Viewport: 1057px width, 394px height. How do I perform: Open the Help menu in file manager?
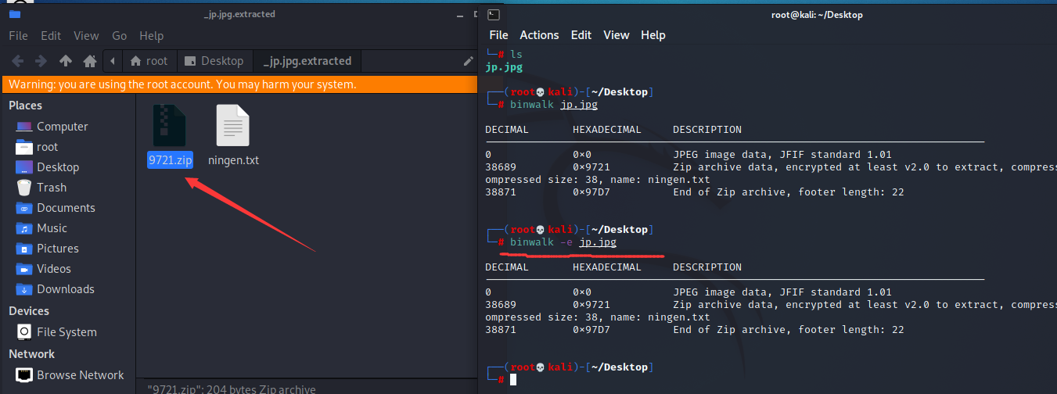click(151, 36)
